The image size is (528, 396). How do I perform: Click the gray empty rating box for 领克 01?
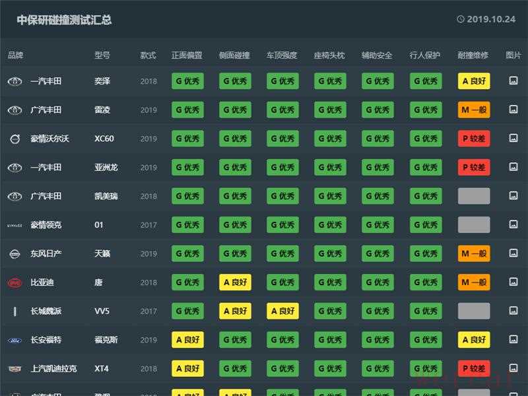pos(474,225)
